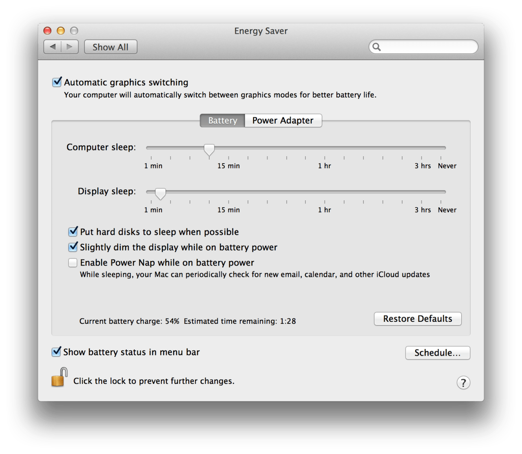522x454 pixels.
Task: Open the Schedule... dialog
Action: click(x=438, y=353)
